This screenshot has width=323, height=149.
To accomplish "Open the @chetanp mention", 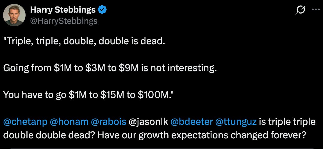I will click(25, 122).
